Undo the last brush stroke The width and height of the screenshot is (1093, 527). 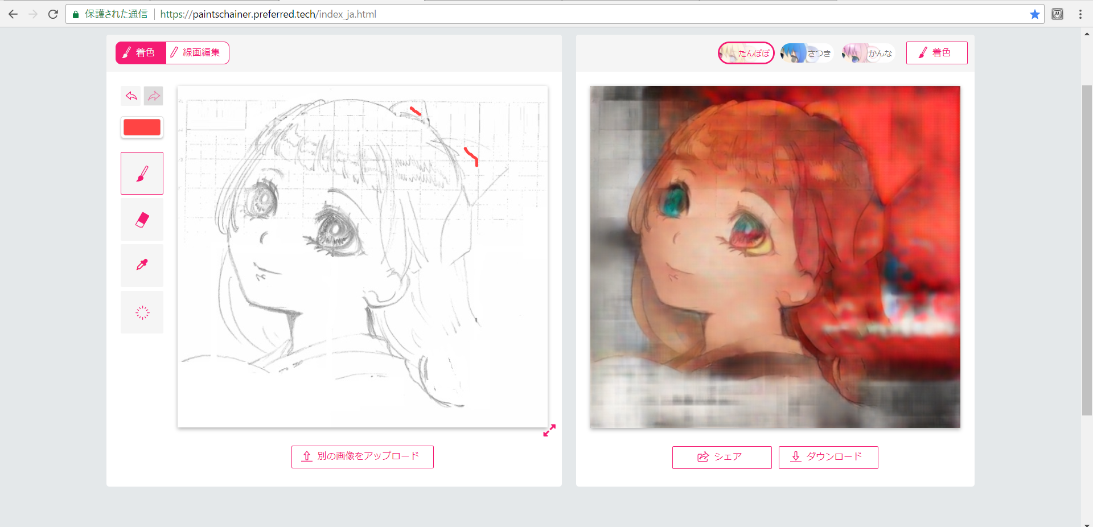(131, 96)
